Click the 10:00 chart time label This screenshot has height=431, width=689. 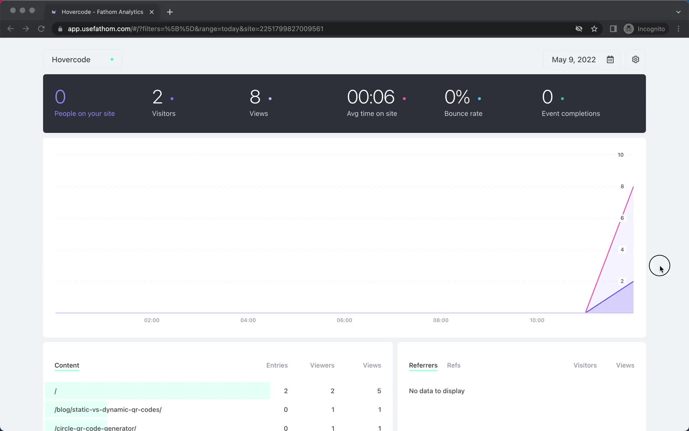tap(537, 320)
